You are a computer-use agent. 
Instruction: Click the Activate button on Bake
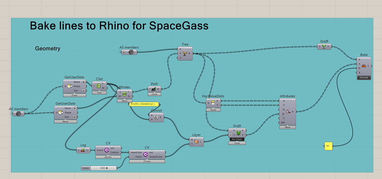point(364,78)
